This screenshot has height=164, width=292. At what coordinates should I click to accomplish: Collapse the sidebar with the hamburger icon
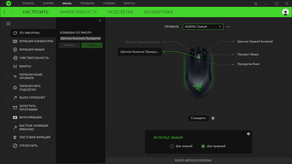[x=9, y=23]
